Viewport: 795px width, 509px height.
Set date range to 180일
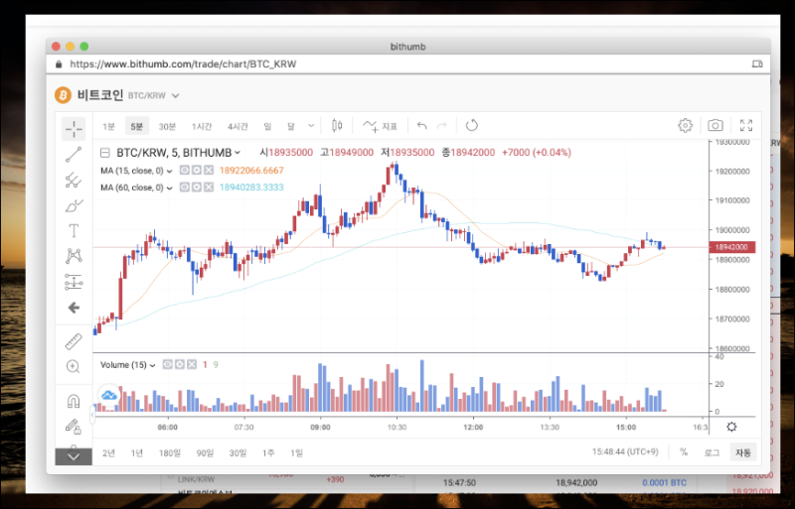[x=170, y=452]
